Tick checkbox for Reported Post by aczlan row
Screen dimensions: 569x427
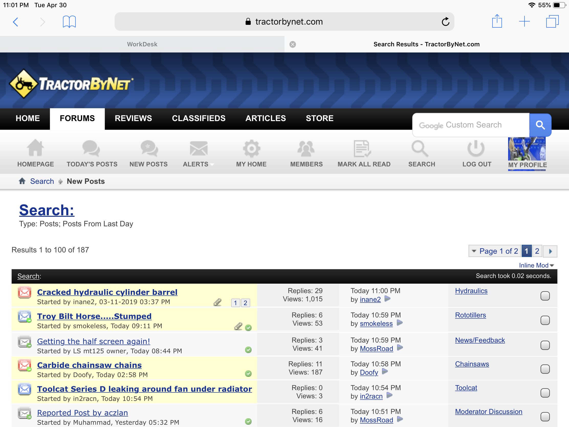click(x=545, y=417)
